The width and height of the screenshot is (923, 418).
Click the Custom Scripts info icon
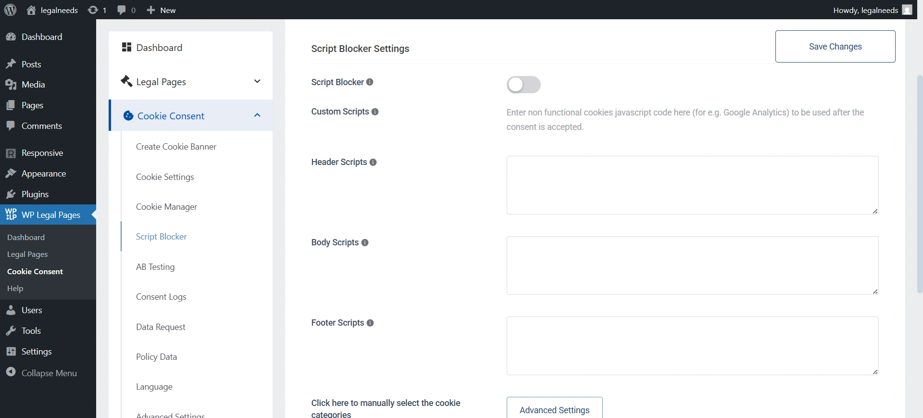pyautogui.click(x=375, y=112)
